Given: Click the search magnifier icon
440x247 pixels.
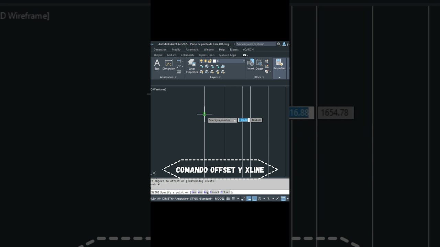Looking at the screenshot, I should tap(279, 44).
